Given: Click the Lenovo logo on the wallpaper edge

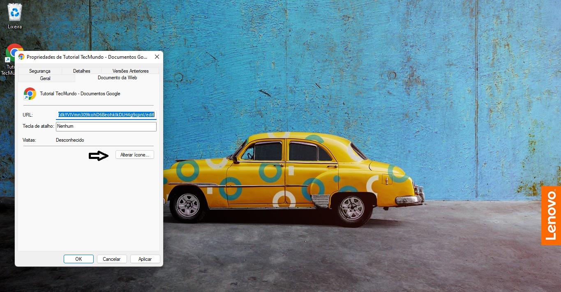Looking at the screenshot, I should pos(551,215).
